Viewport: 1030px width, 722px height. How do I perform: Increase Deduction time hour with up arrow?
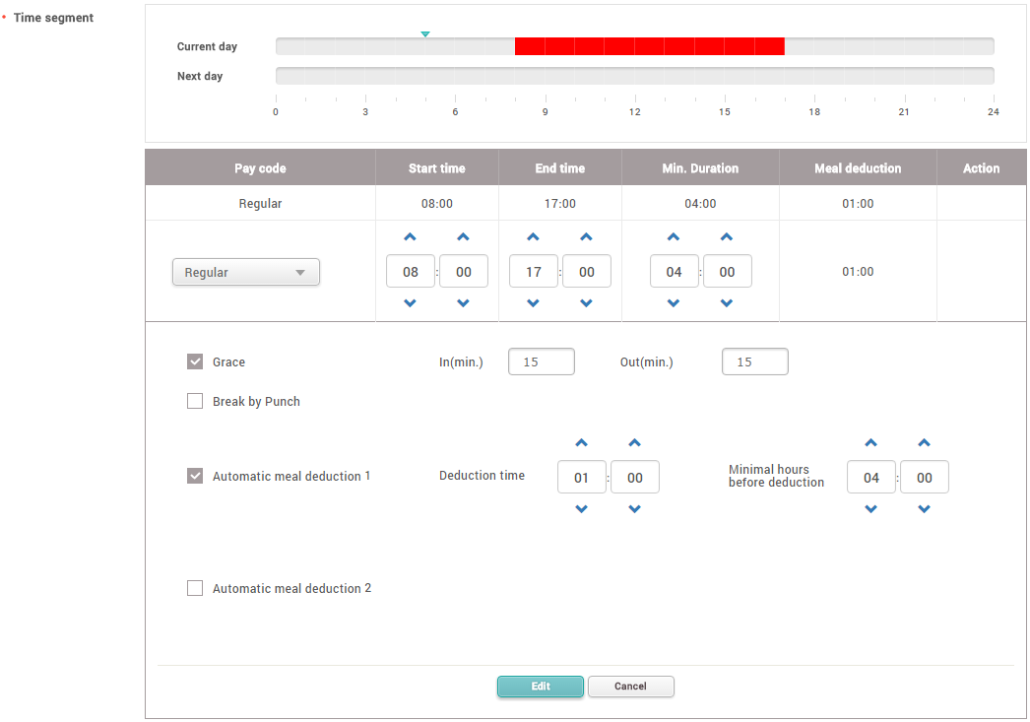click(582, 443)
